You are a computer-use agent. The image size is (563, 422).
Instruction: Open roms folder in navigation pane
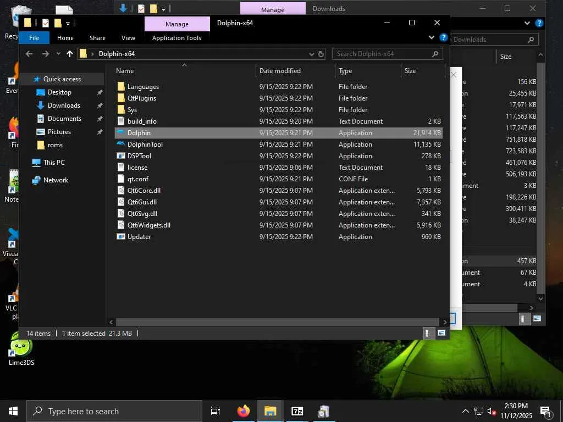[55, 145]
